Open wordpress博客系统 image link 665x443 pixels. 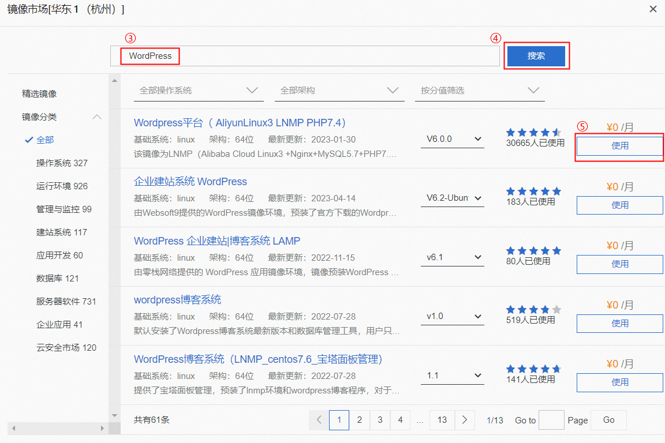178,300
